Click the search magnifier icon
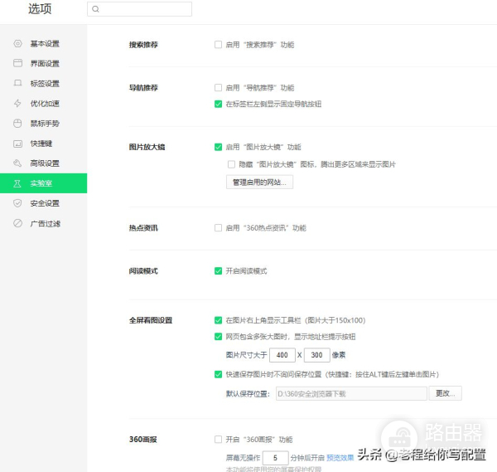 tap(95, 9)
